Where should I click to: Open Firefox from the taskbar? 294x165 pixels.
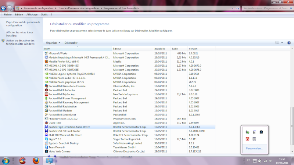tap(36, 161)
